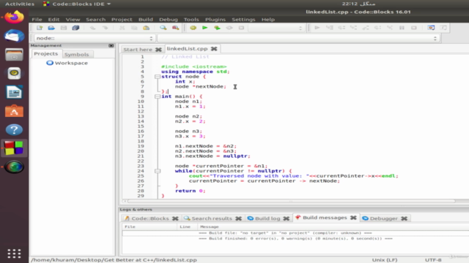Build the program with the gear icon
Viewport: 469px width, 263px height.
point(193,28)
